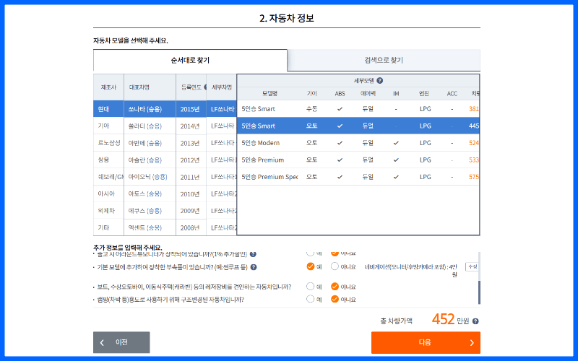Proceed with orange 다음 button
This screenshot has width=578, height=361.
pyautogui.click(x=426, y=342)
